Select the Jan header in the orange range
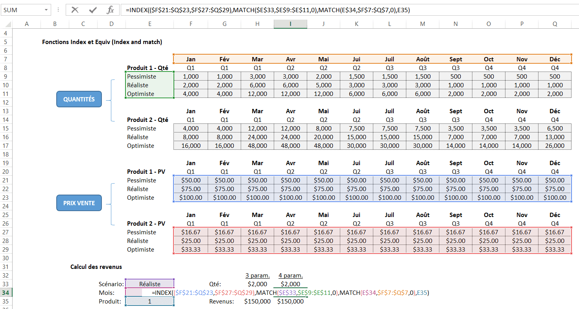 (x=191, y=59)
